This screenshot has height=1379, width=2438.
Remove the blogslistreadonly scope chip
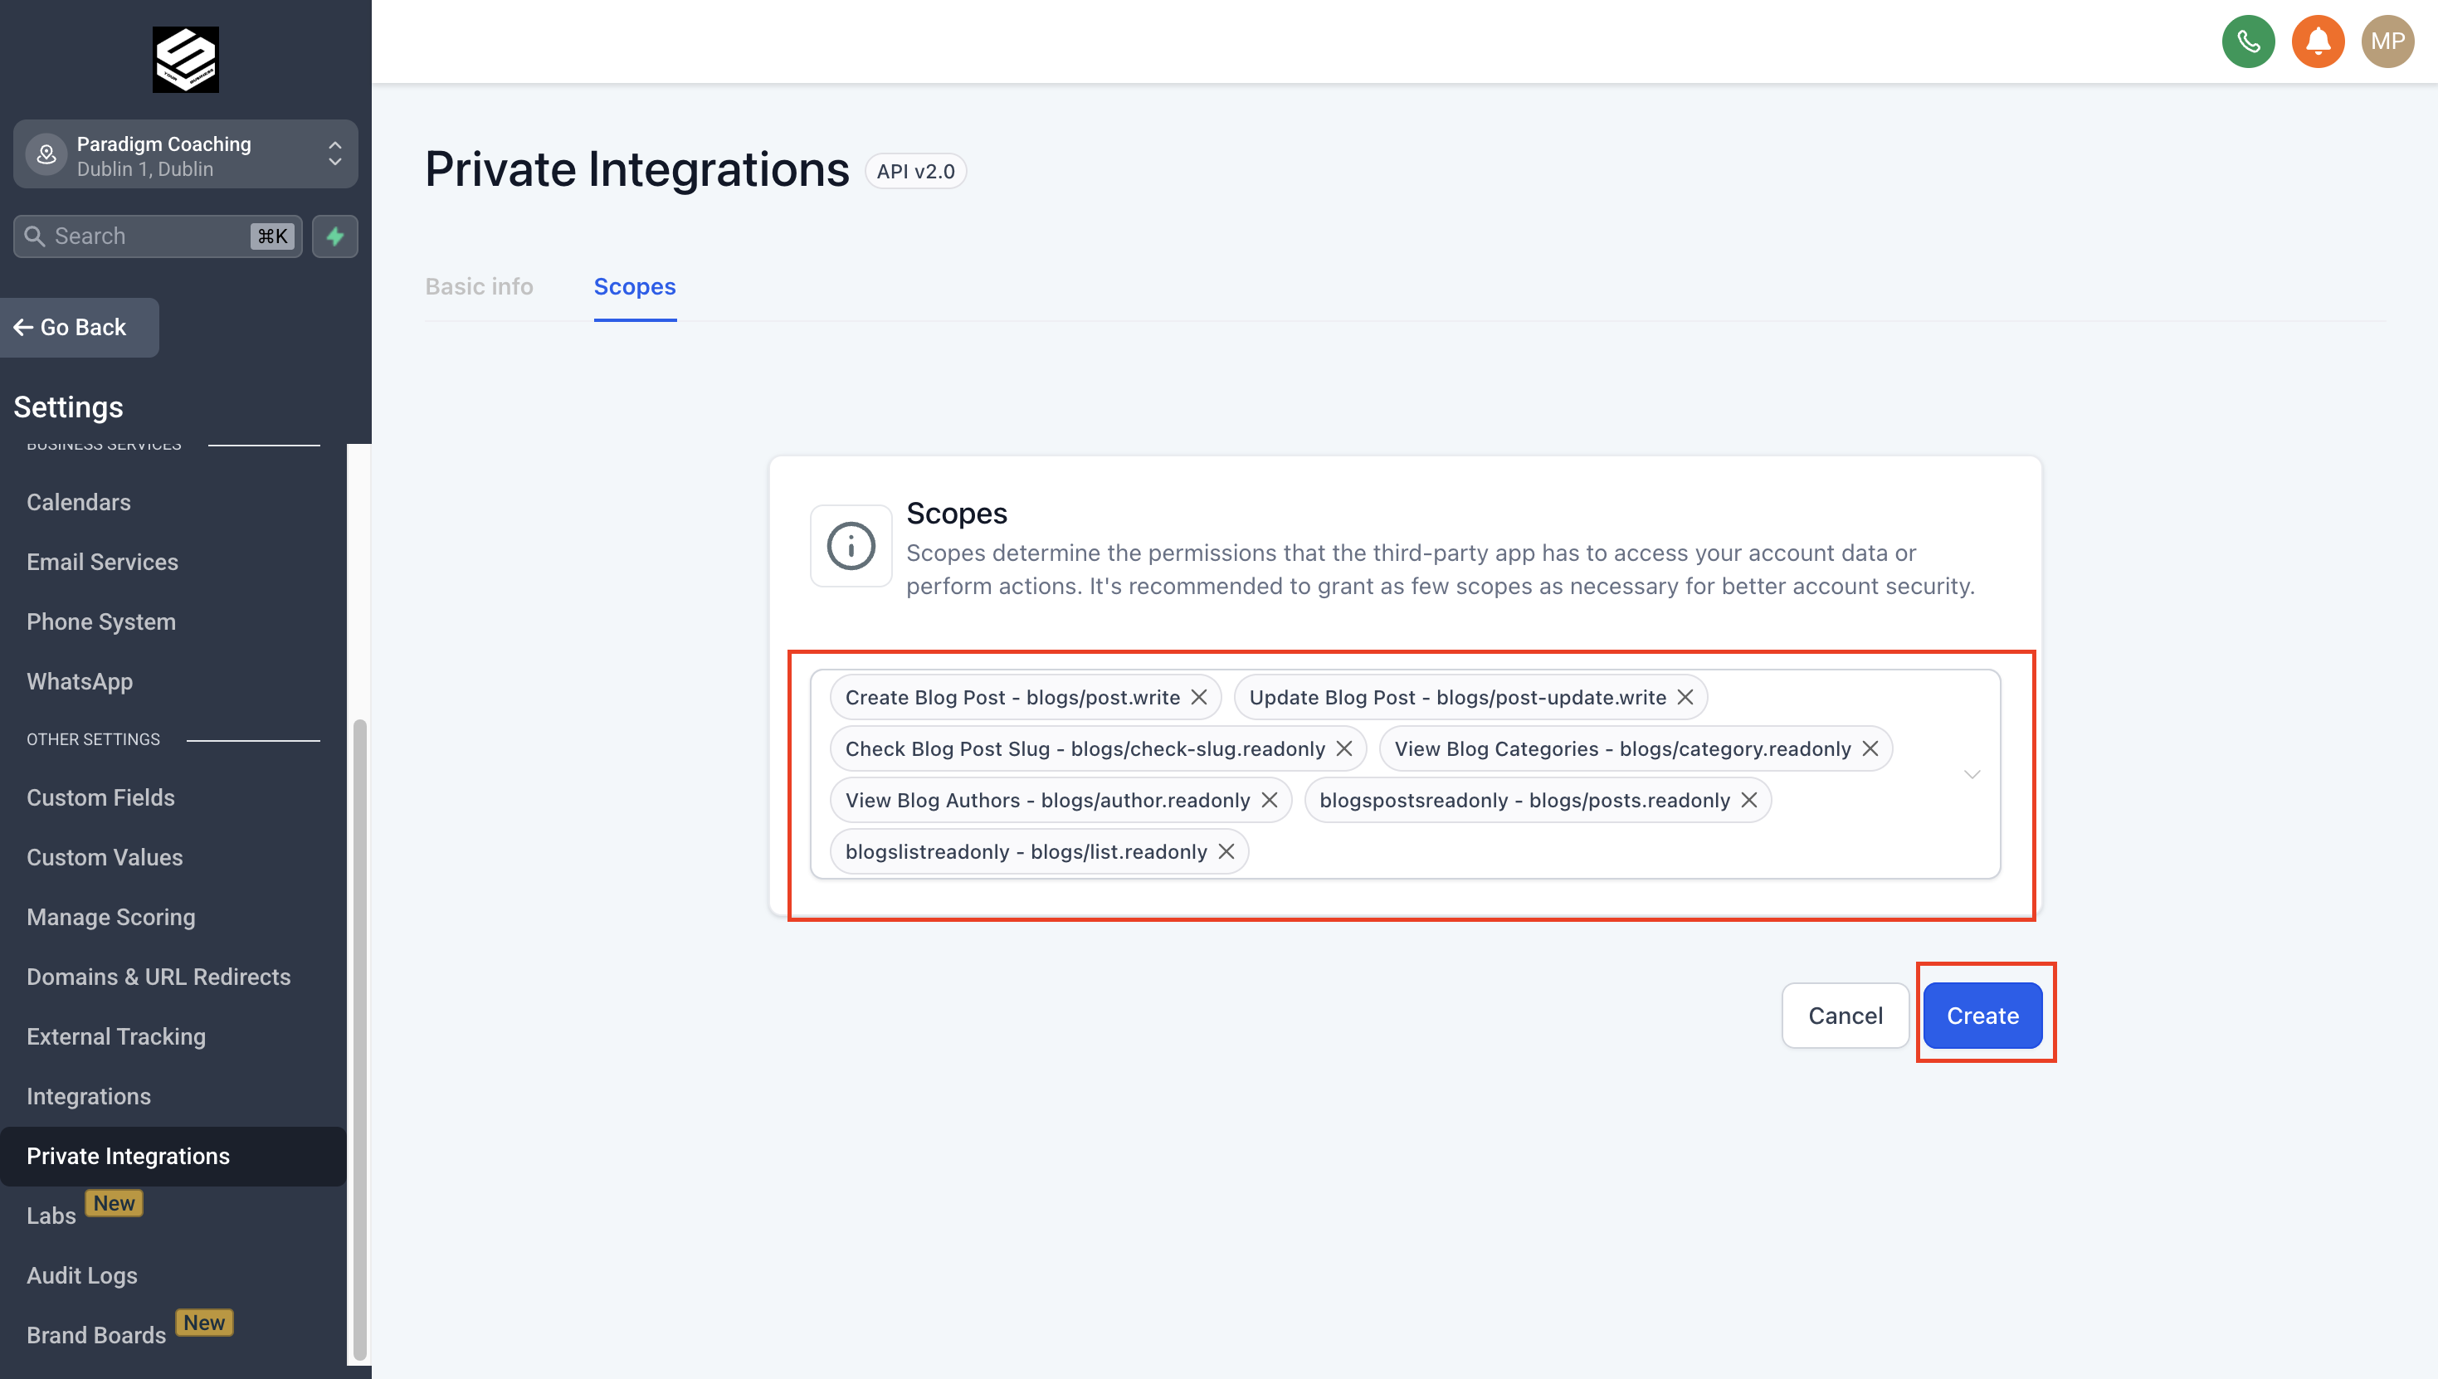coord(1226,850)
